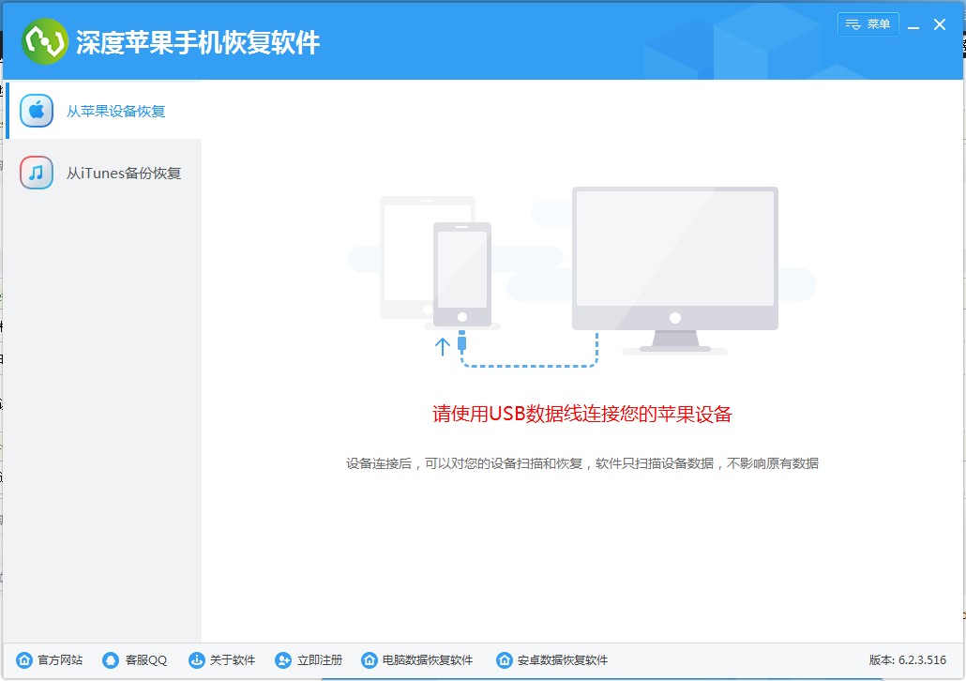Click 立即注册 in the status bar
The width and height of the screenshot is (966, 681).
coord(319,659)
